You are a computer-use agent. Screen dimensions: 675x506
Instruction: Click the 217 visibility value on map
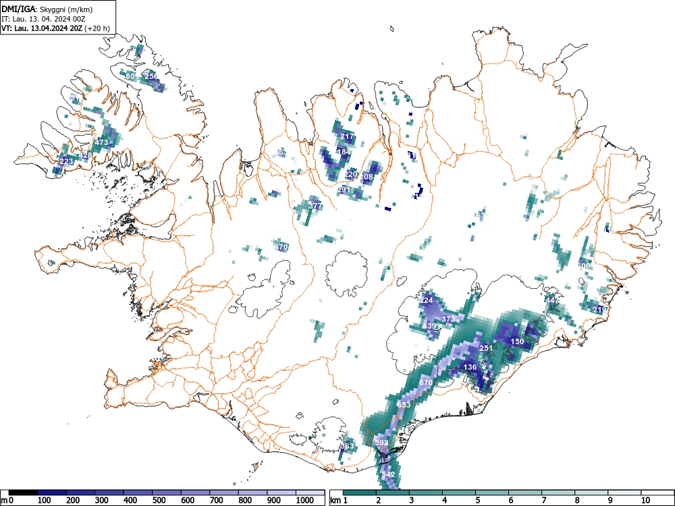(347, 136)
